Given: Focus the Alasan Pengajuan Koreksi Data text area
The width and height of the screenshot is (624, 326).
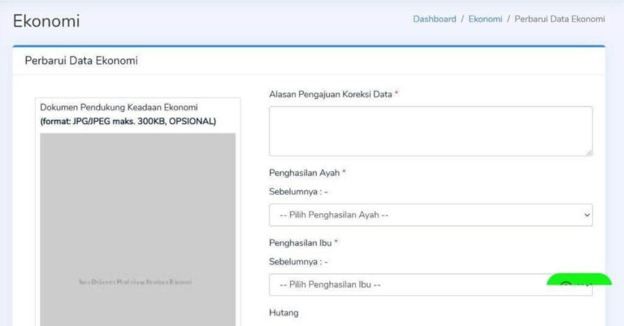Looking at the screenshot, I should pos(430,131).
